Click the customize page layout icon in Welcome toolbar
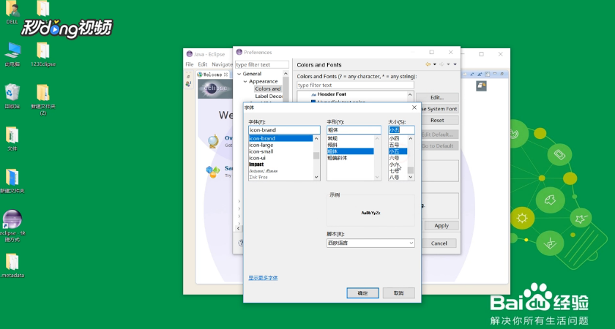615x329 pixels. [488, 74]
